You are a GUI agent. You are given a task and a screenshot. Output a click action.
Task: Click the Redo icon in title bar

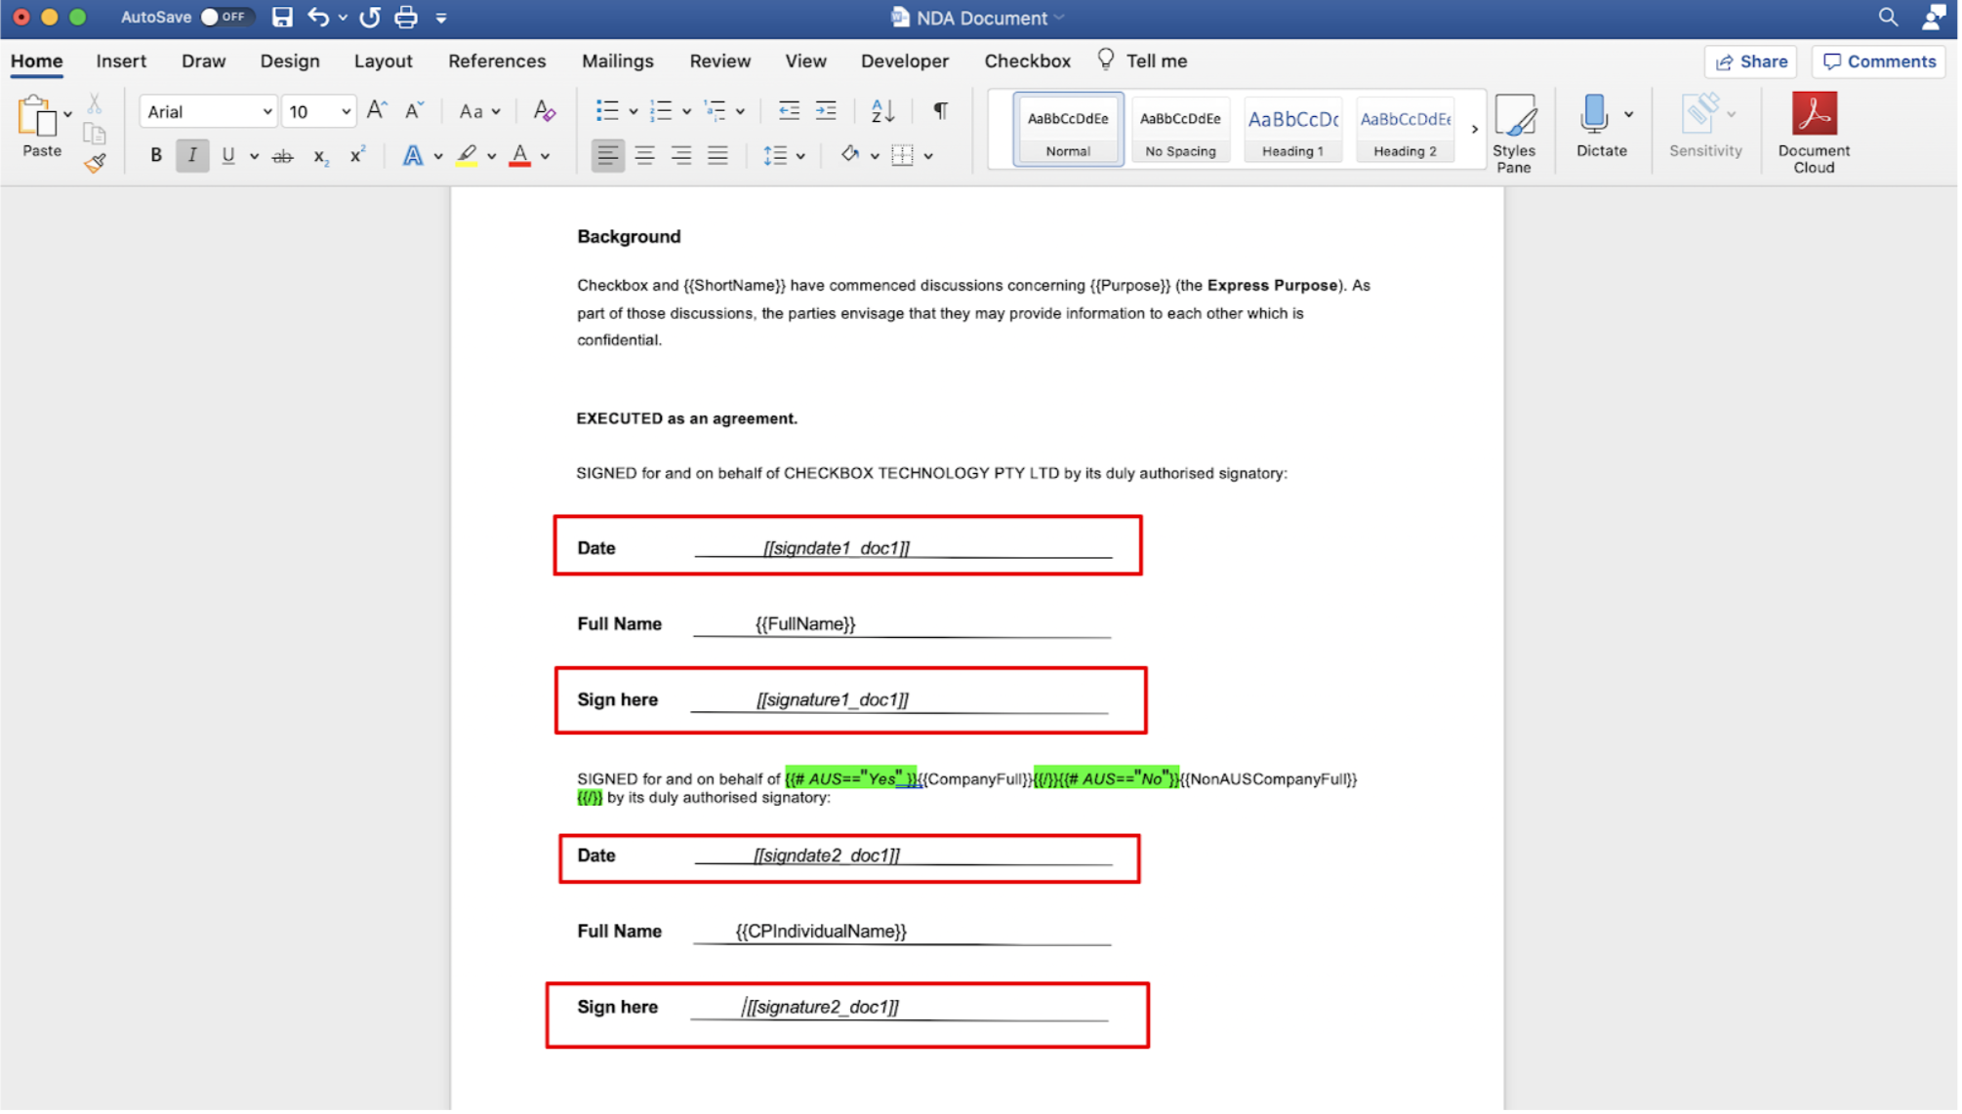[370, 17]
